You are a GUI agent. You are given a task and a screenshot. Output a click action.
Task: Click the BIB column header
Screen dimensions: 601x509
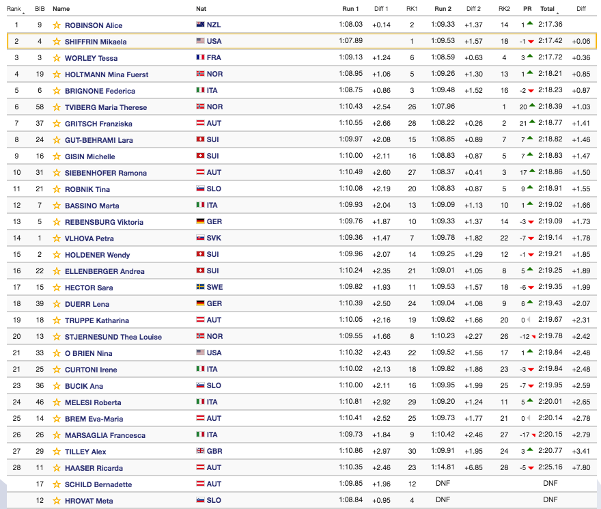[x=40, y=9]
